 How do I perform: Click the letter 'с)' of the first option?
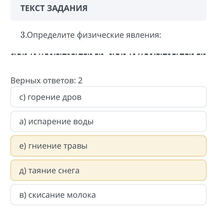click(23, 97)
